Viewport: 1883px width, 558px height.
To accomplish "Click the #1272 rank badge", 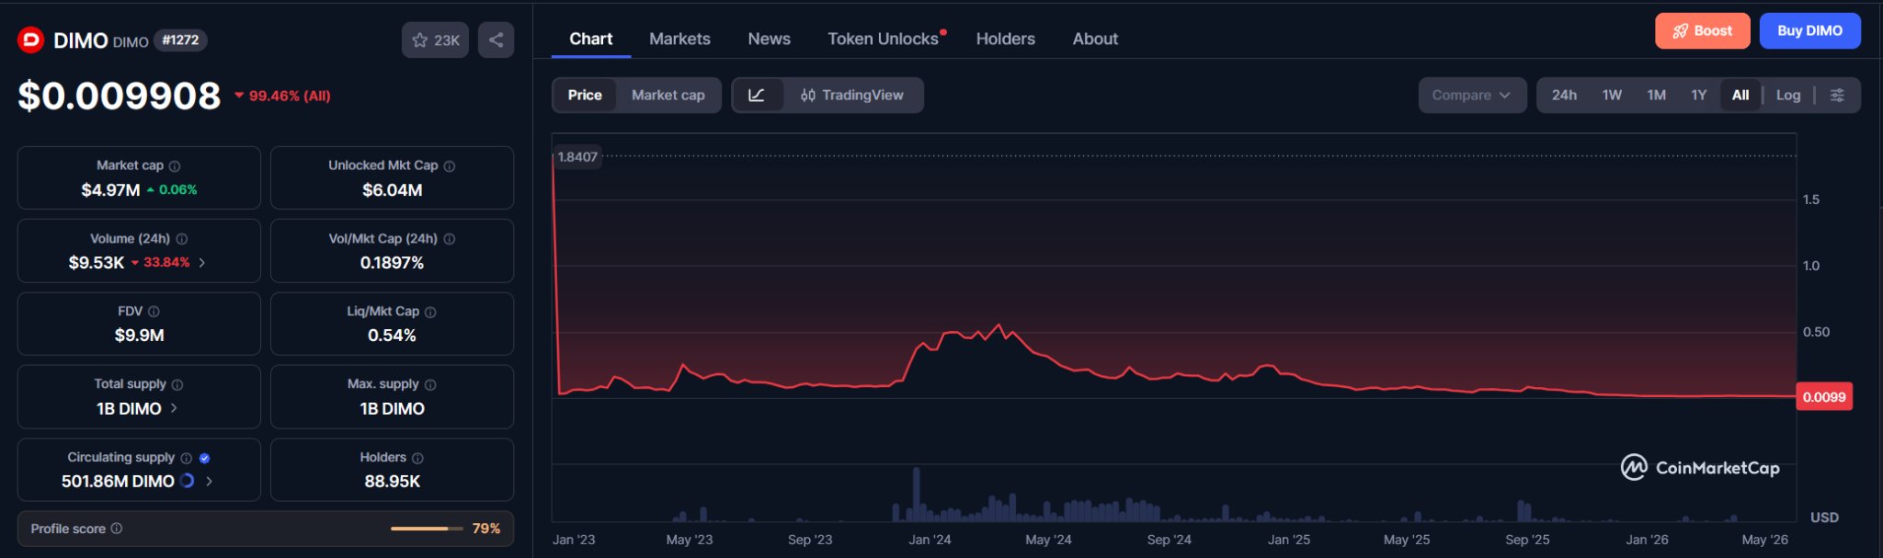I will pos(180,40).
